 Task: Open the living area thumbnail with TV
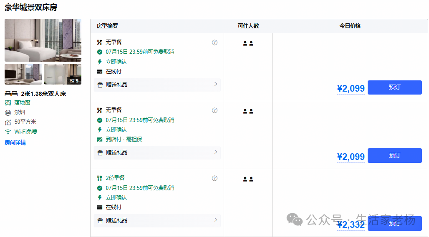[x=23, y=74]
